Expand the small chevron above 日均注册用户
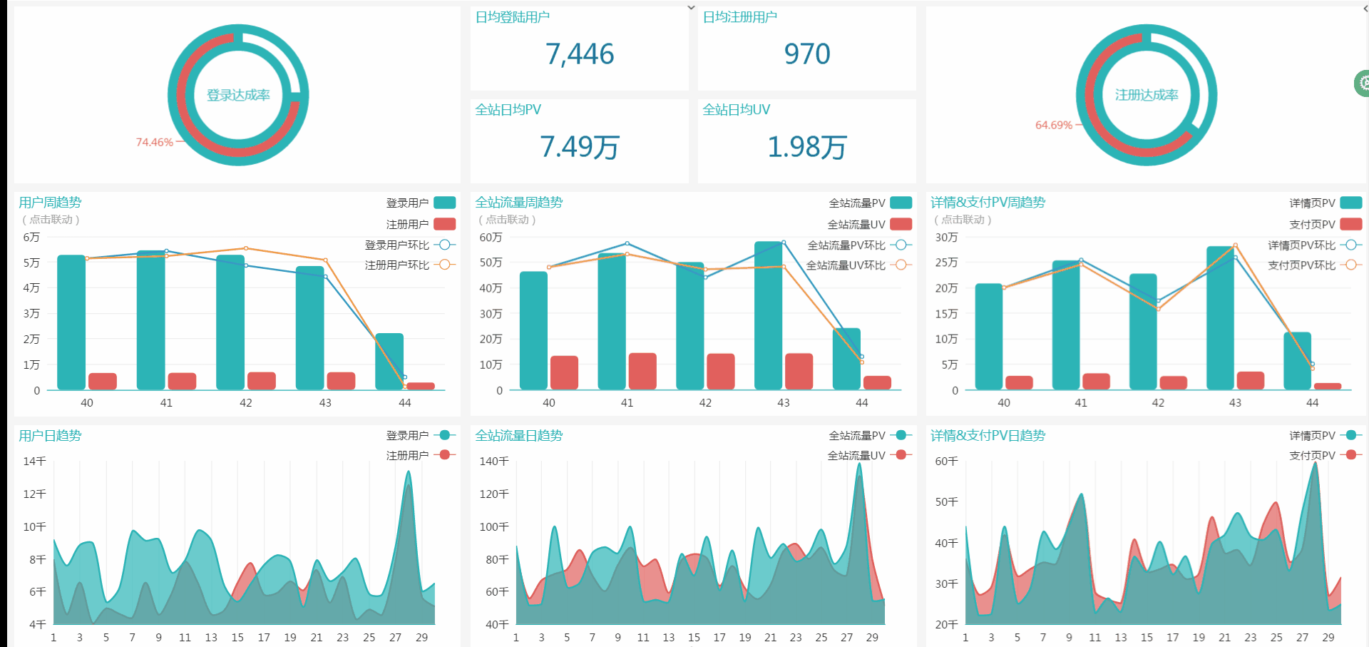Screen dimensions: 1369x647 pyautogui.click(x=691, y=8)
